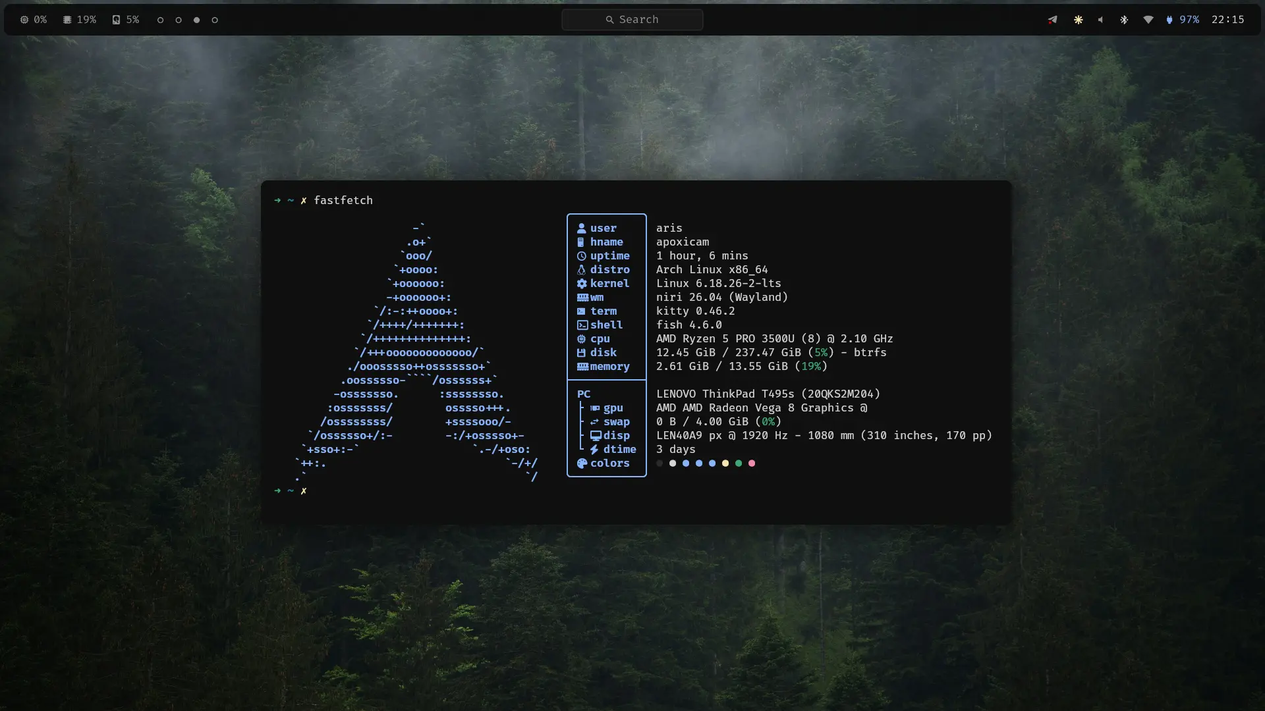This screenshot has height=711, width=1265.
Task: Open the Wi-Fi network icon
Action: pyautogui.click(x=1148, y=20)
